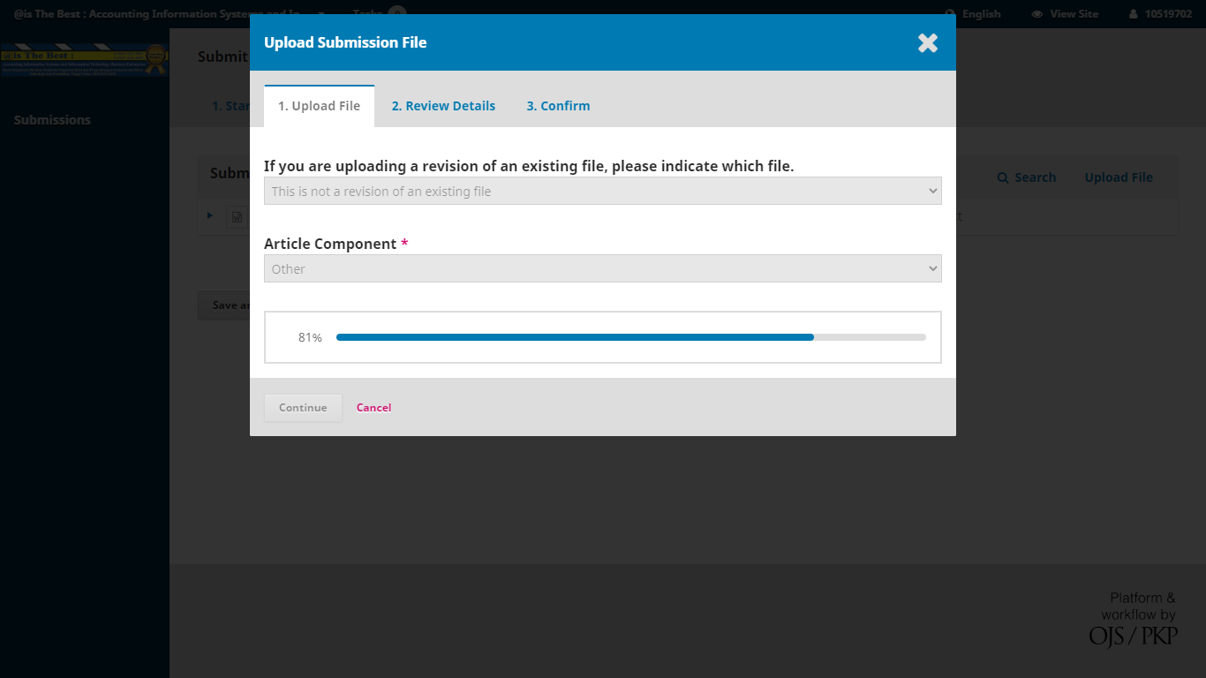Viewport: 1206px width, 678px height.
Task: Click the document icon in file row
Action: coord(237,217)
